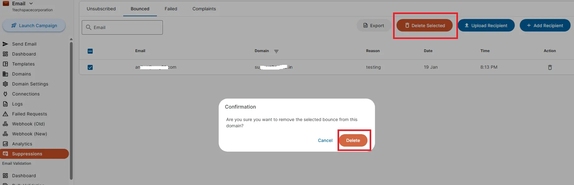This screenshot has width=574, height=185.
Task: Click Cancel in the confirmation dialog
Action: (x=325, y=140)
